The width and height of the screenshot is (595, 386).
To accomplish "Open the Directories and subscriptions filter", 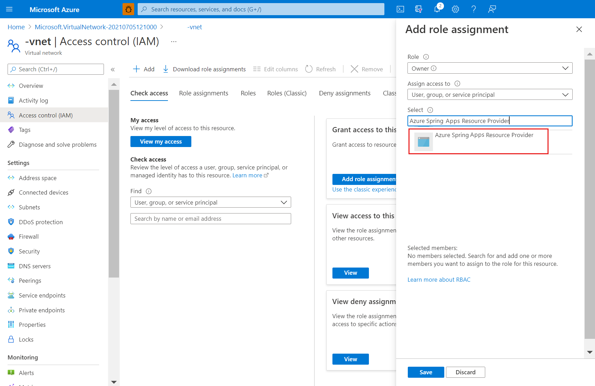I will [418, 9].
